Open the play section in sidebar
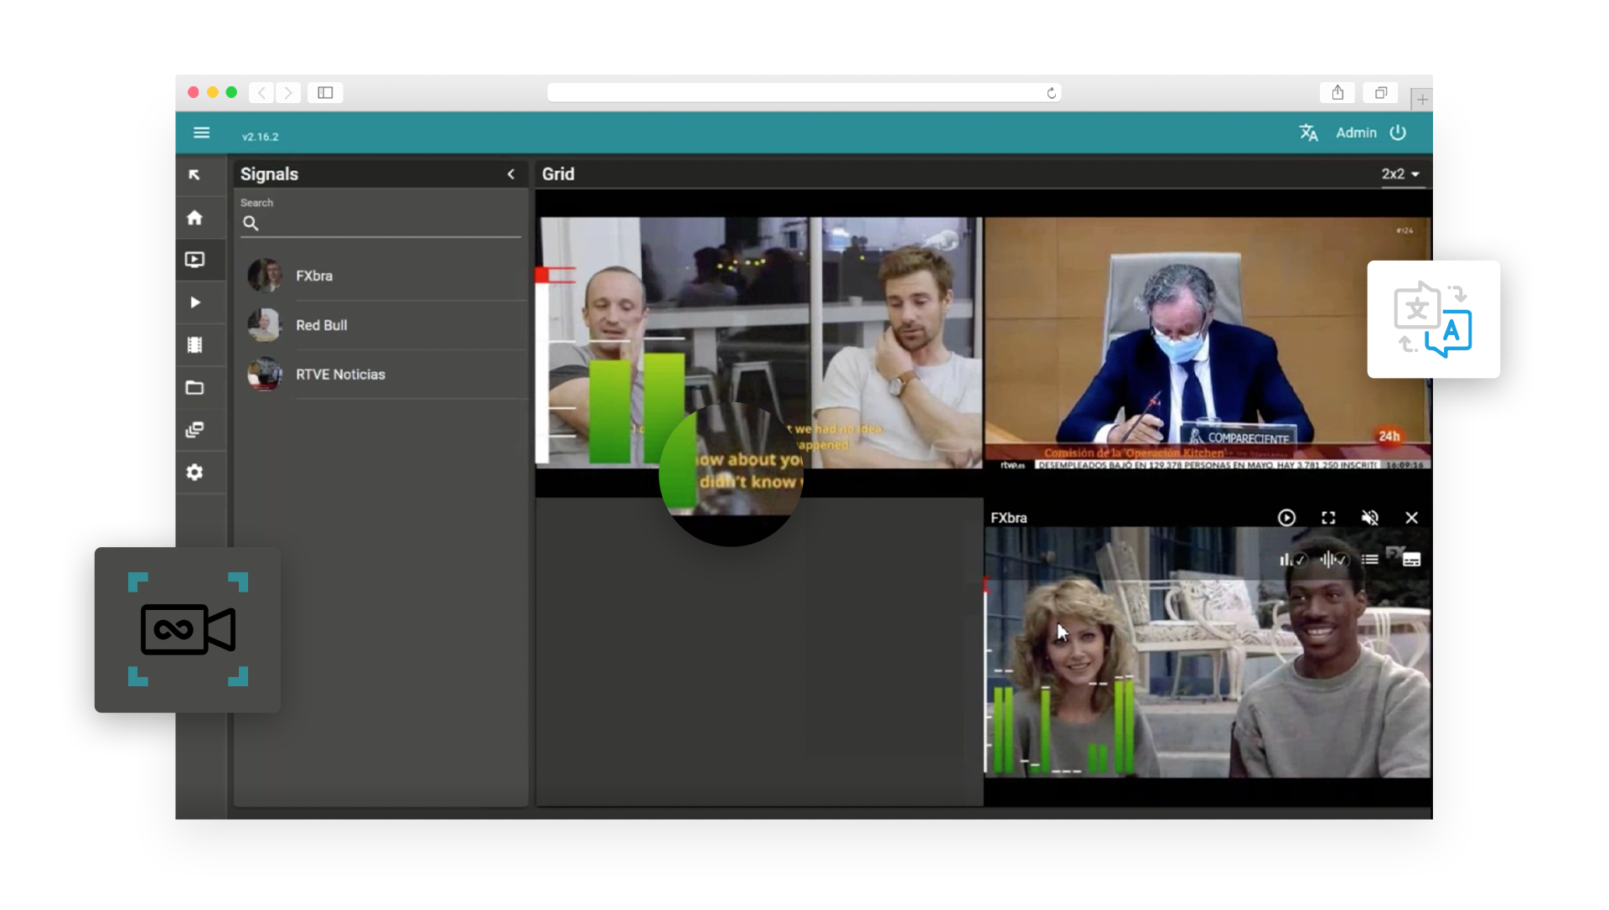 click(195, 302)
